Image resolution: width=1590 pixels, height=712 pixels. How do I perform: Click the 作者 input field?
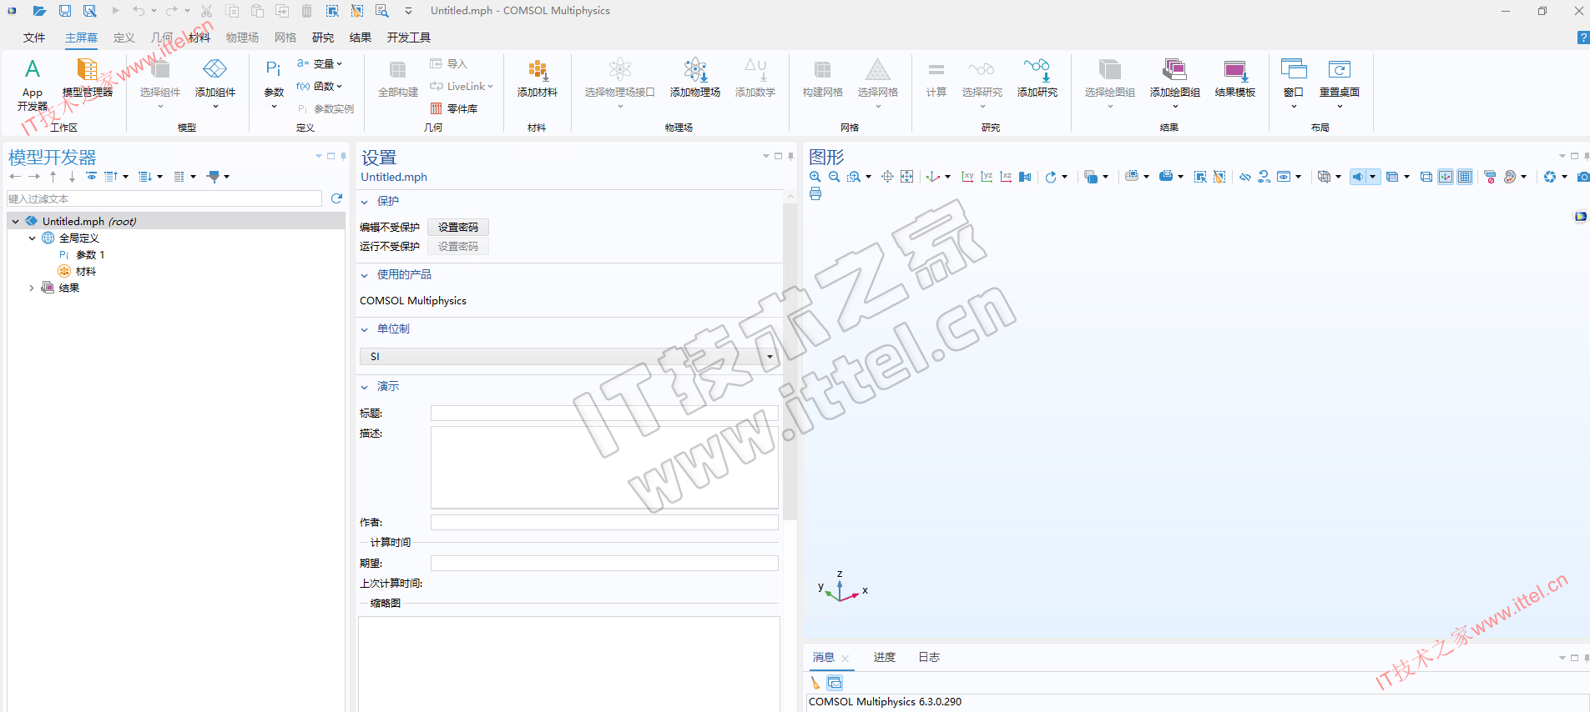click(x=604, y=522)
